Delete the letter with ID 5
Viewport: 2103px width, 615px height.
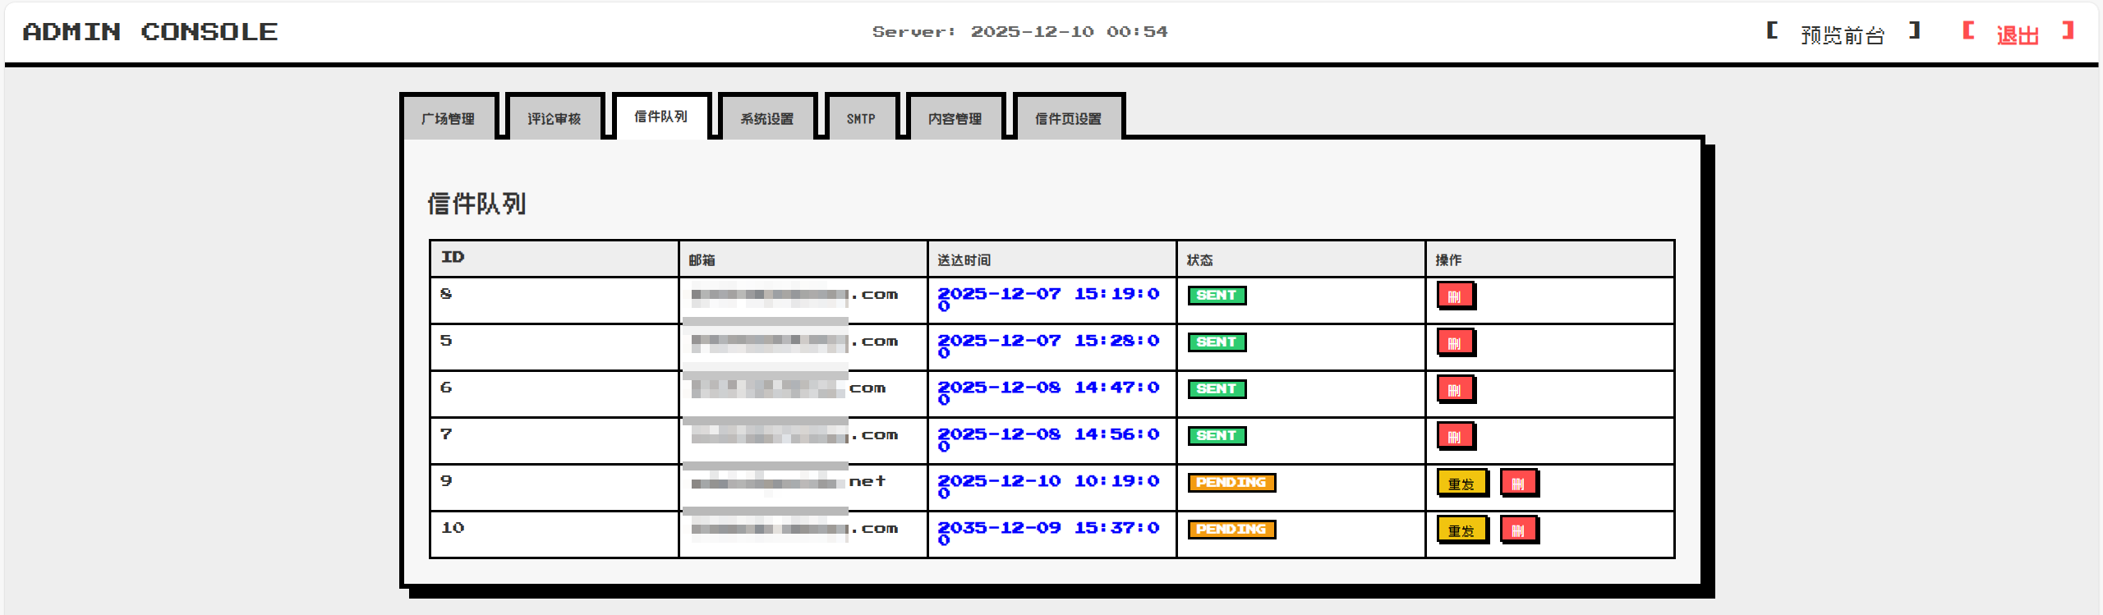pos(1455,342)
